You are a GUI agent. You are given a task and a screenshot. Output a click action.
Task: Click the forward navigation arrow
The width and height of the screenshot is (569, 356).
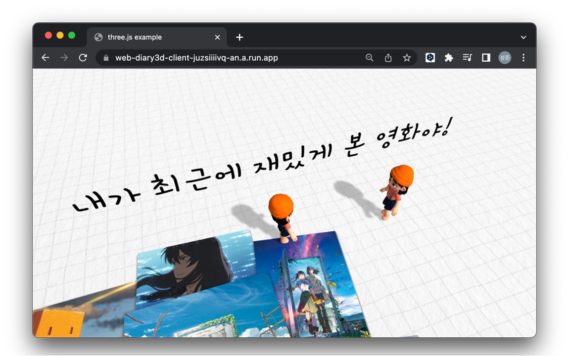click(x=64, y=58)
